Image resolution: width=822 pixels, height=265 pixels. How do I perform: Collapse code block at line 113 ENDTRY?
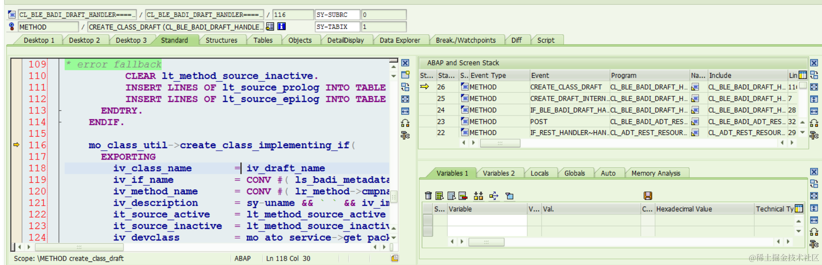(60, 111)
